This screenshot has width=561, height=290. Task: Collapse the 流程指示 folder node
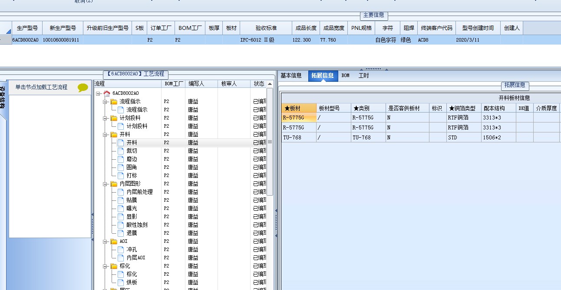(105, 102)
